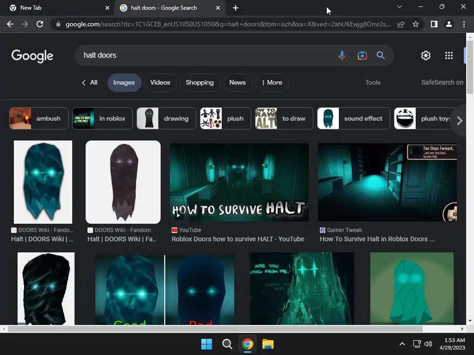The height and width of the screenshot is (355, 474).
Task: Close the New Tab tab
Action: (x=107, y=8)
